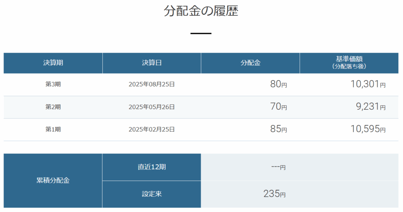Click the date 2025年08月25日
Image resolution: width=403 pixels, height=212 pixels.
click(x=152, y=84)
